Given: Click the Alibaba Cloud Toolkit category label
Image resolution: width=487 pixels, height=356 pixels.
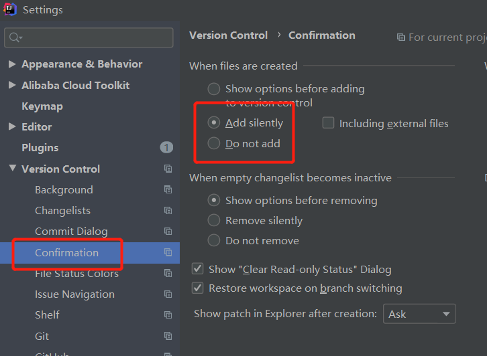Looking at the screenshot, I should coord(76,85).
